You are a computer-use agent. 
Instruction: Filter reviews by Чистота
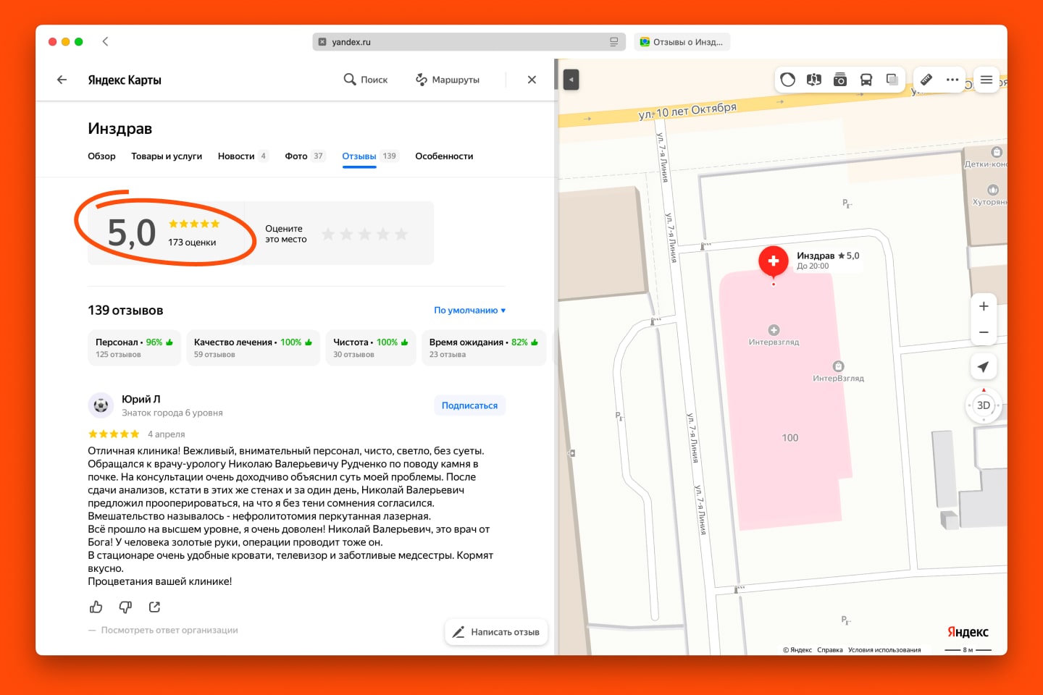point(370,347)
